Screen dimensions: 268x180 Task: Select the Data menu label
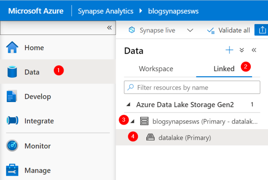(32, 72)
